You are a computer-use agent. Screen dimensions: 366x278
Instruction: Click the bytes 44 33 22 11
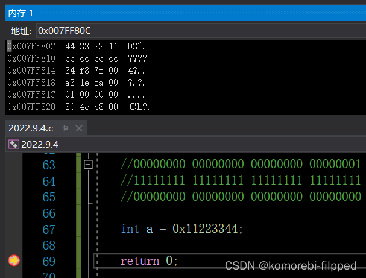tap(92, 46)
